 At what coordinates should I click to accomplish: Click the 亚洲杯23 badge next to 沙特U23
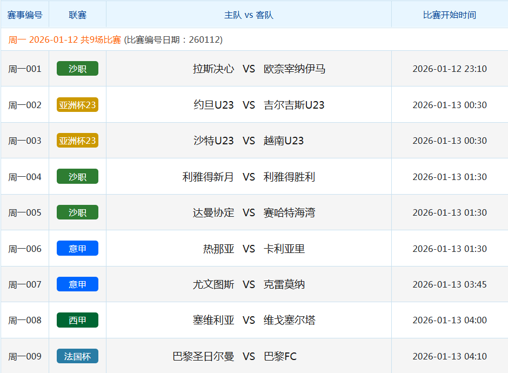pyautogui.click(x=77, y=140)
